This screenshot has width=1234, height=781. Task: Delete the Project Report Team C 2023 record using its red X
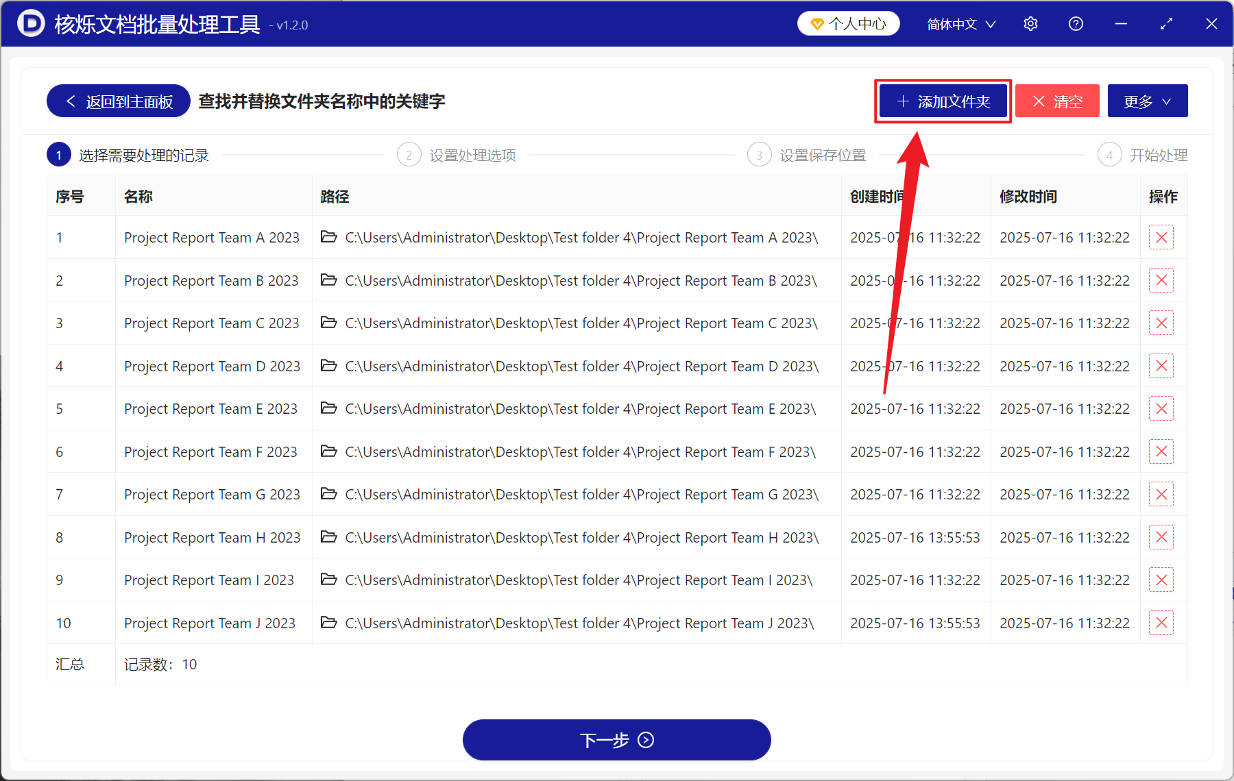(x=1161, y=323)
